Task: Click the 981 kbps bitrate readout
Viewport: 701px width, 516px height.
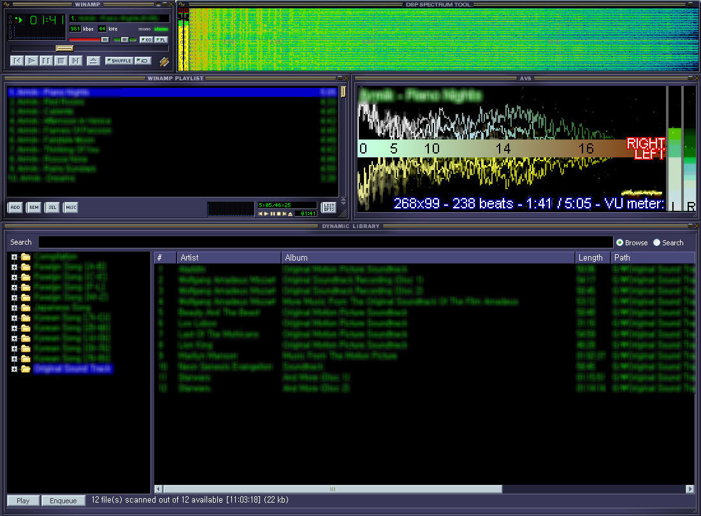Action: click(75, 29)
